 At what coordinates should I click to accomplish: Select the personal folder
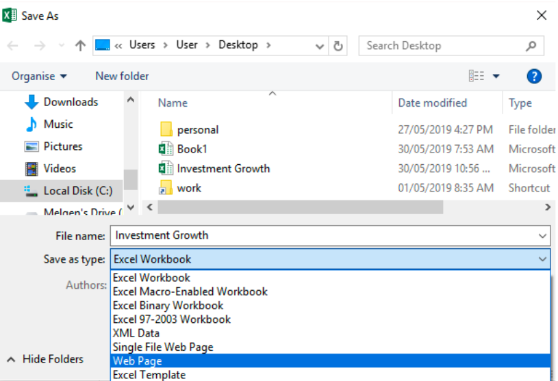click(x=189, y=130)
